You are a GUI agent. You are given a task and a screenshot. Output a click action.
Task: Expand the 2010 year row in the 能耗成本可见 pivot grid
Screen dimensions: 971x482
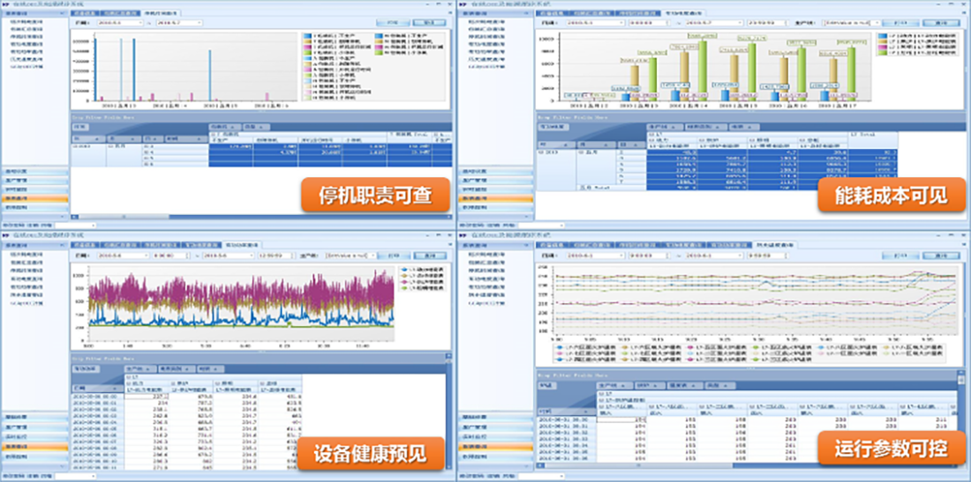point(541,152)
